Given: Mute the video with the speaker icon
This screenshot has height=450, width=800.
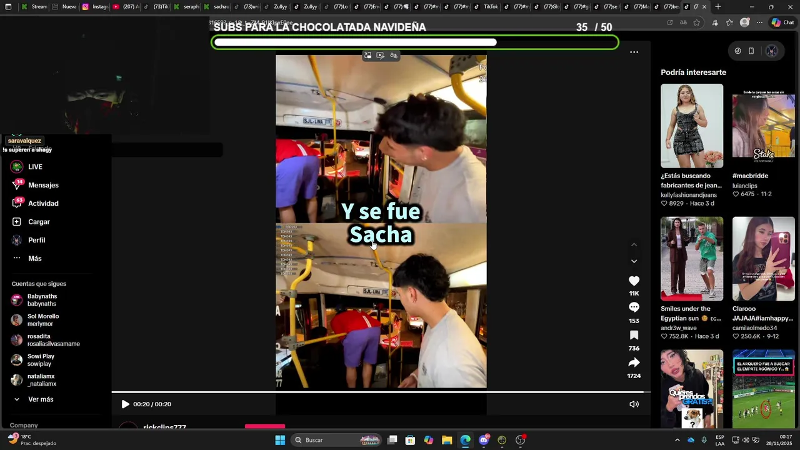Looking at the screenshot, I should pyautogui.click(x=634, y=404).
